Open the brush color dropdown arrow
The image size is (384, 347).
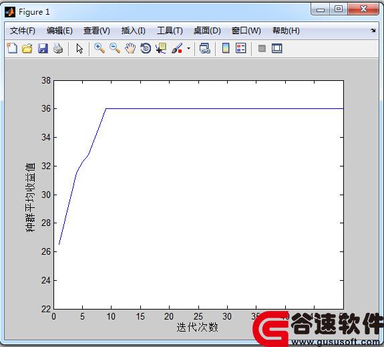[188, 48]
